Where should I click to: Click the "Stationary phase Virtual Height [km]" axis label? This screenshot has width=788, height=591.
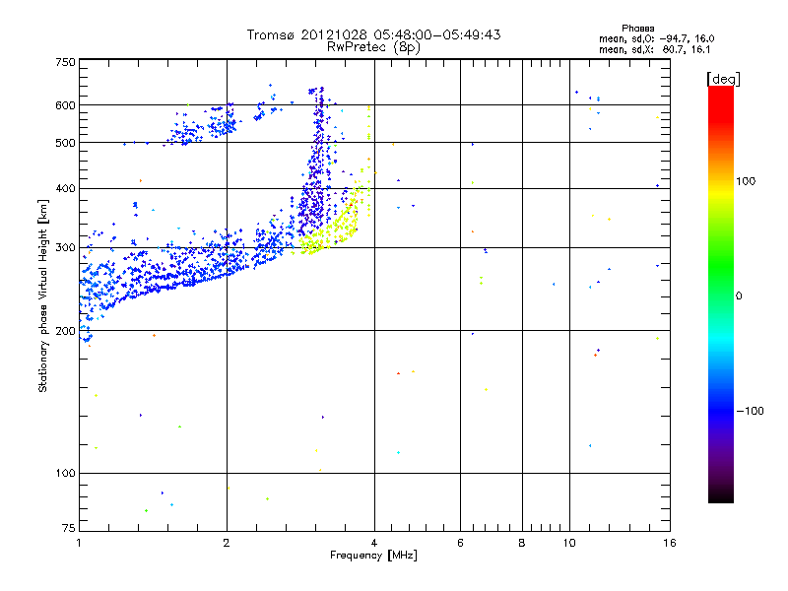(x=42, y=295)
